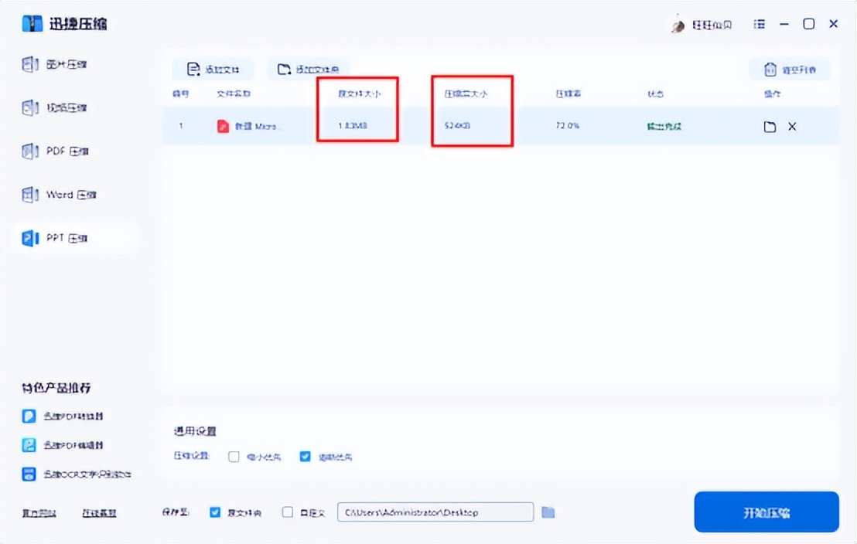The width and height of the screenshot is (857, 544).
Task: Open output folder icon in file row
Action: click(x=770, y=127)
